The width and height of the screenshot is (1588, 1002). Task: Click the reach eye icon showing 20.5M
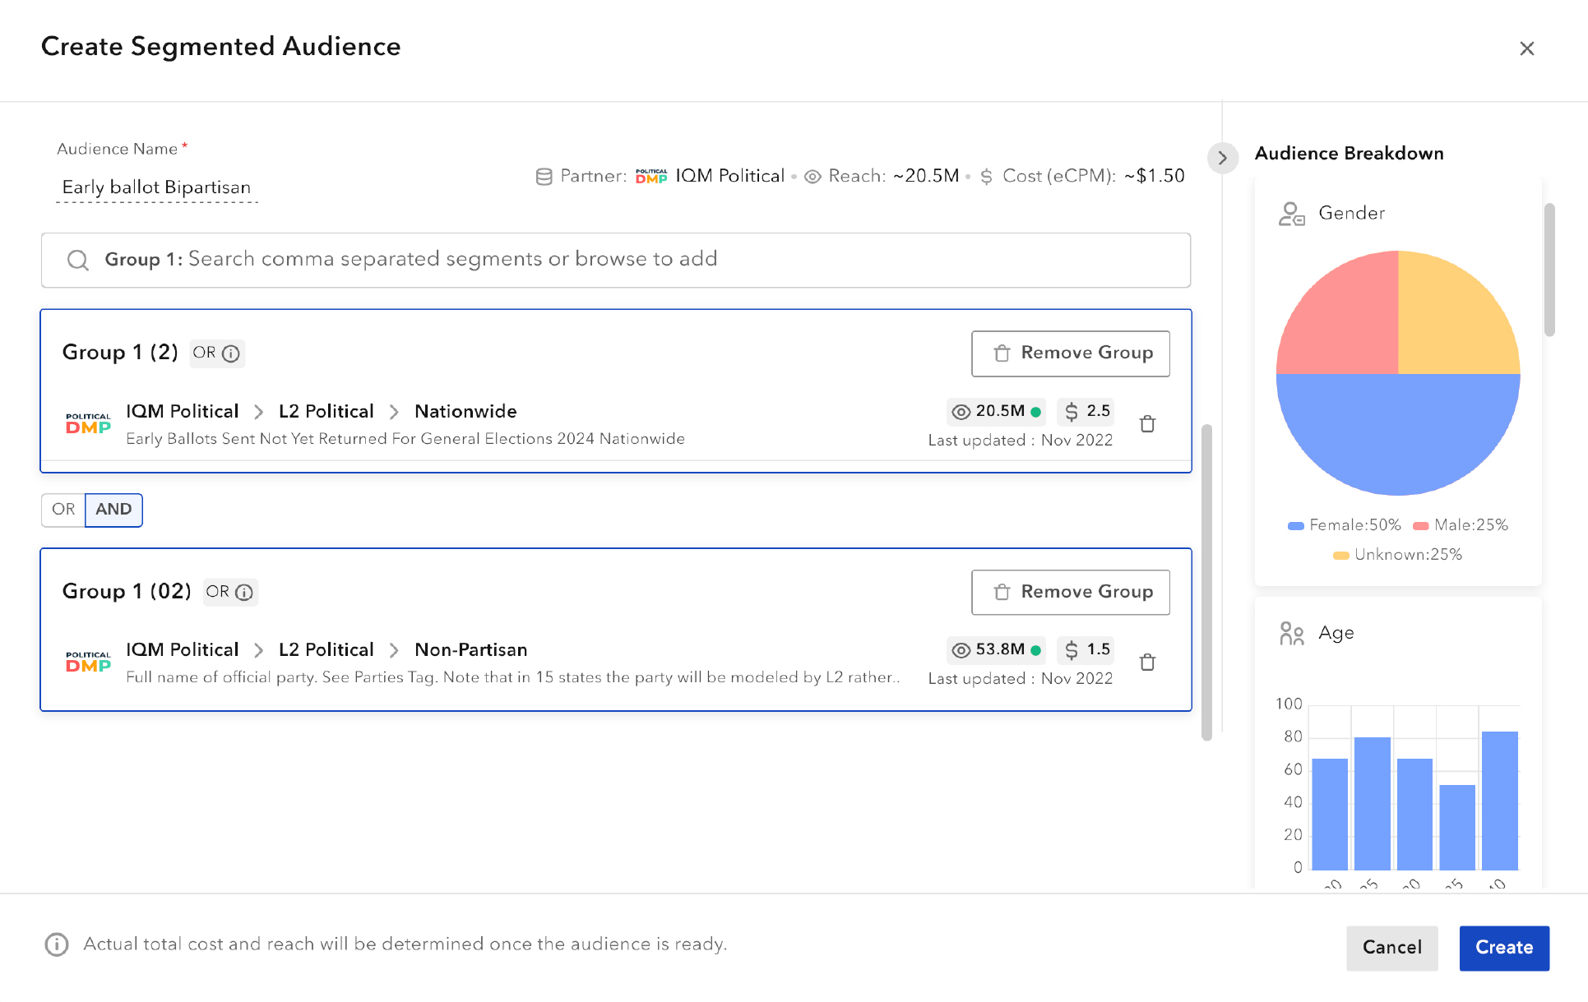click(x=960, y=411)
